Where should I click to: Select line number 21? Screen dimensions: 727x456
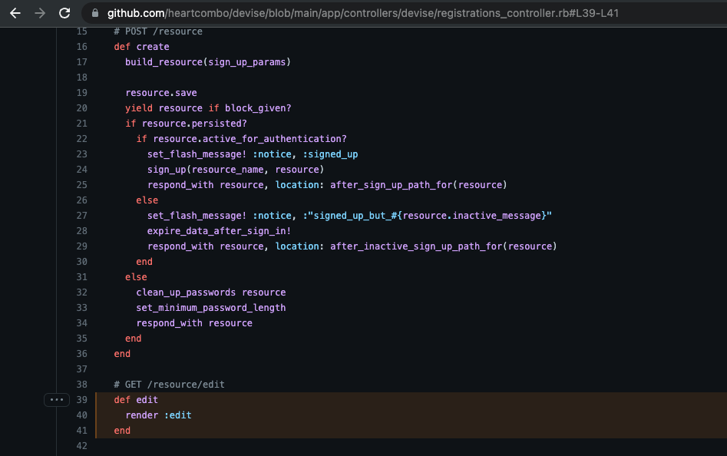81,124
